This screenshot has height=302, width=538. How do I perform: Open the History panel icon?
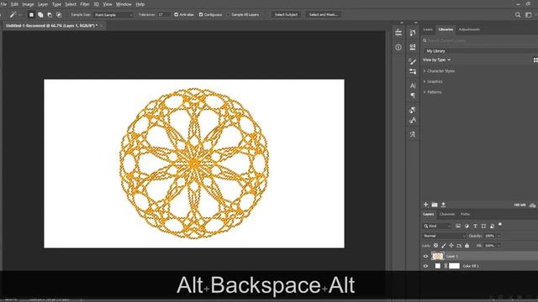(x=413, y=33)
